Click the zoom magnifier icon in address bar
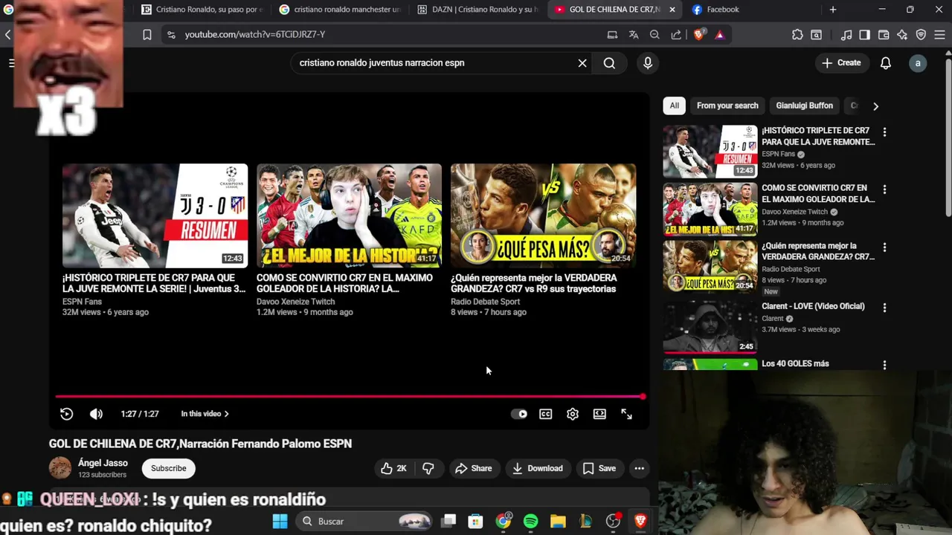Image resolution: width=952 pixels, height=535 pixels. coord(654,34)
